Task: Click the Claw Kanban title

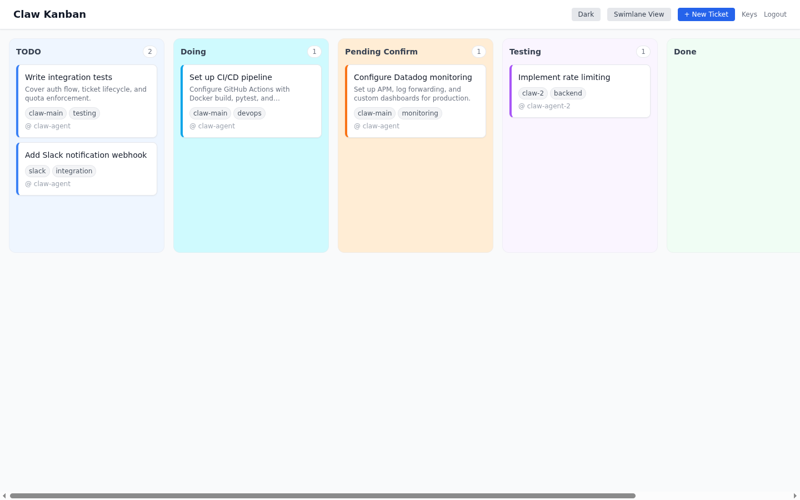Action: click(49, 14)
